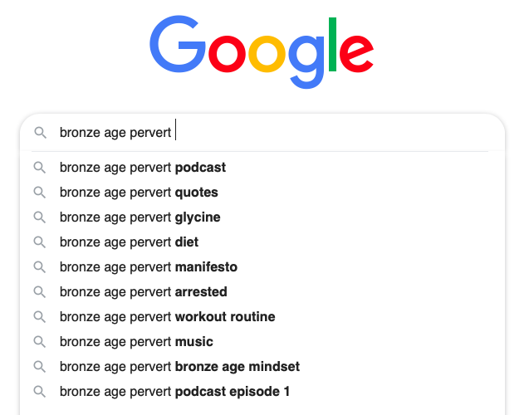This screenshot has height=415, width=529.
Task: Pick the 'bronze age mindset' autocomplete suggestion
Action: [x=179, y=367]
